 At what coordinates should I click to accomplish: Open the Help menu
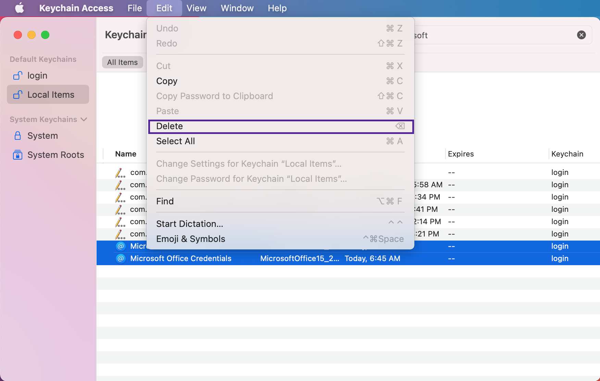click(x=277, y=8)
